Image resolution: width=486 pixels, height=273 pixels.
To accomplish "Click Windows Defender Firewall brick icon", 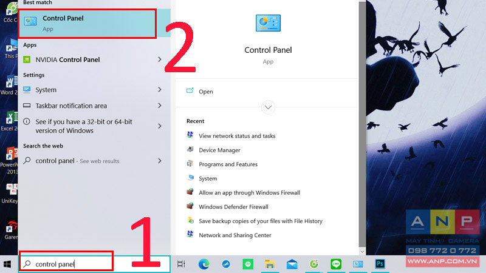I will click(190, 206).
